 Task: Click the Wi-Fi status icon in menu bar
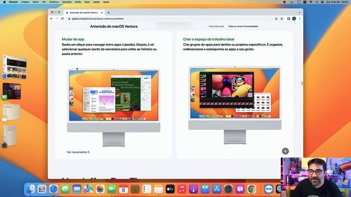[311, 2]
